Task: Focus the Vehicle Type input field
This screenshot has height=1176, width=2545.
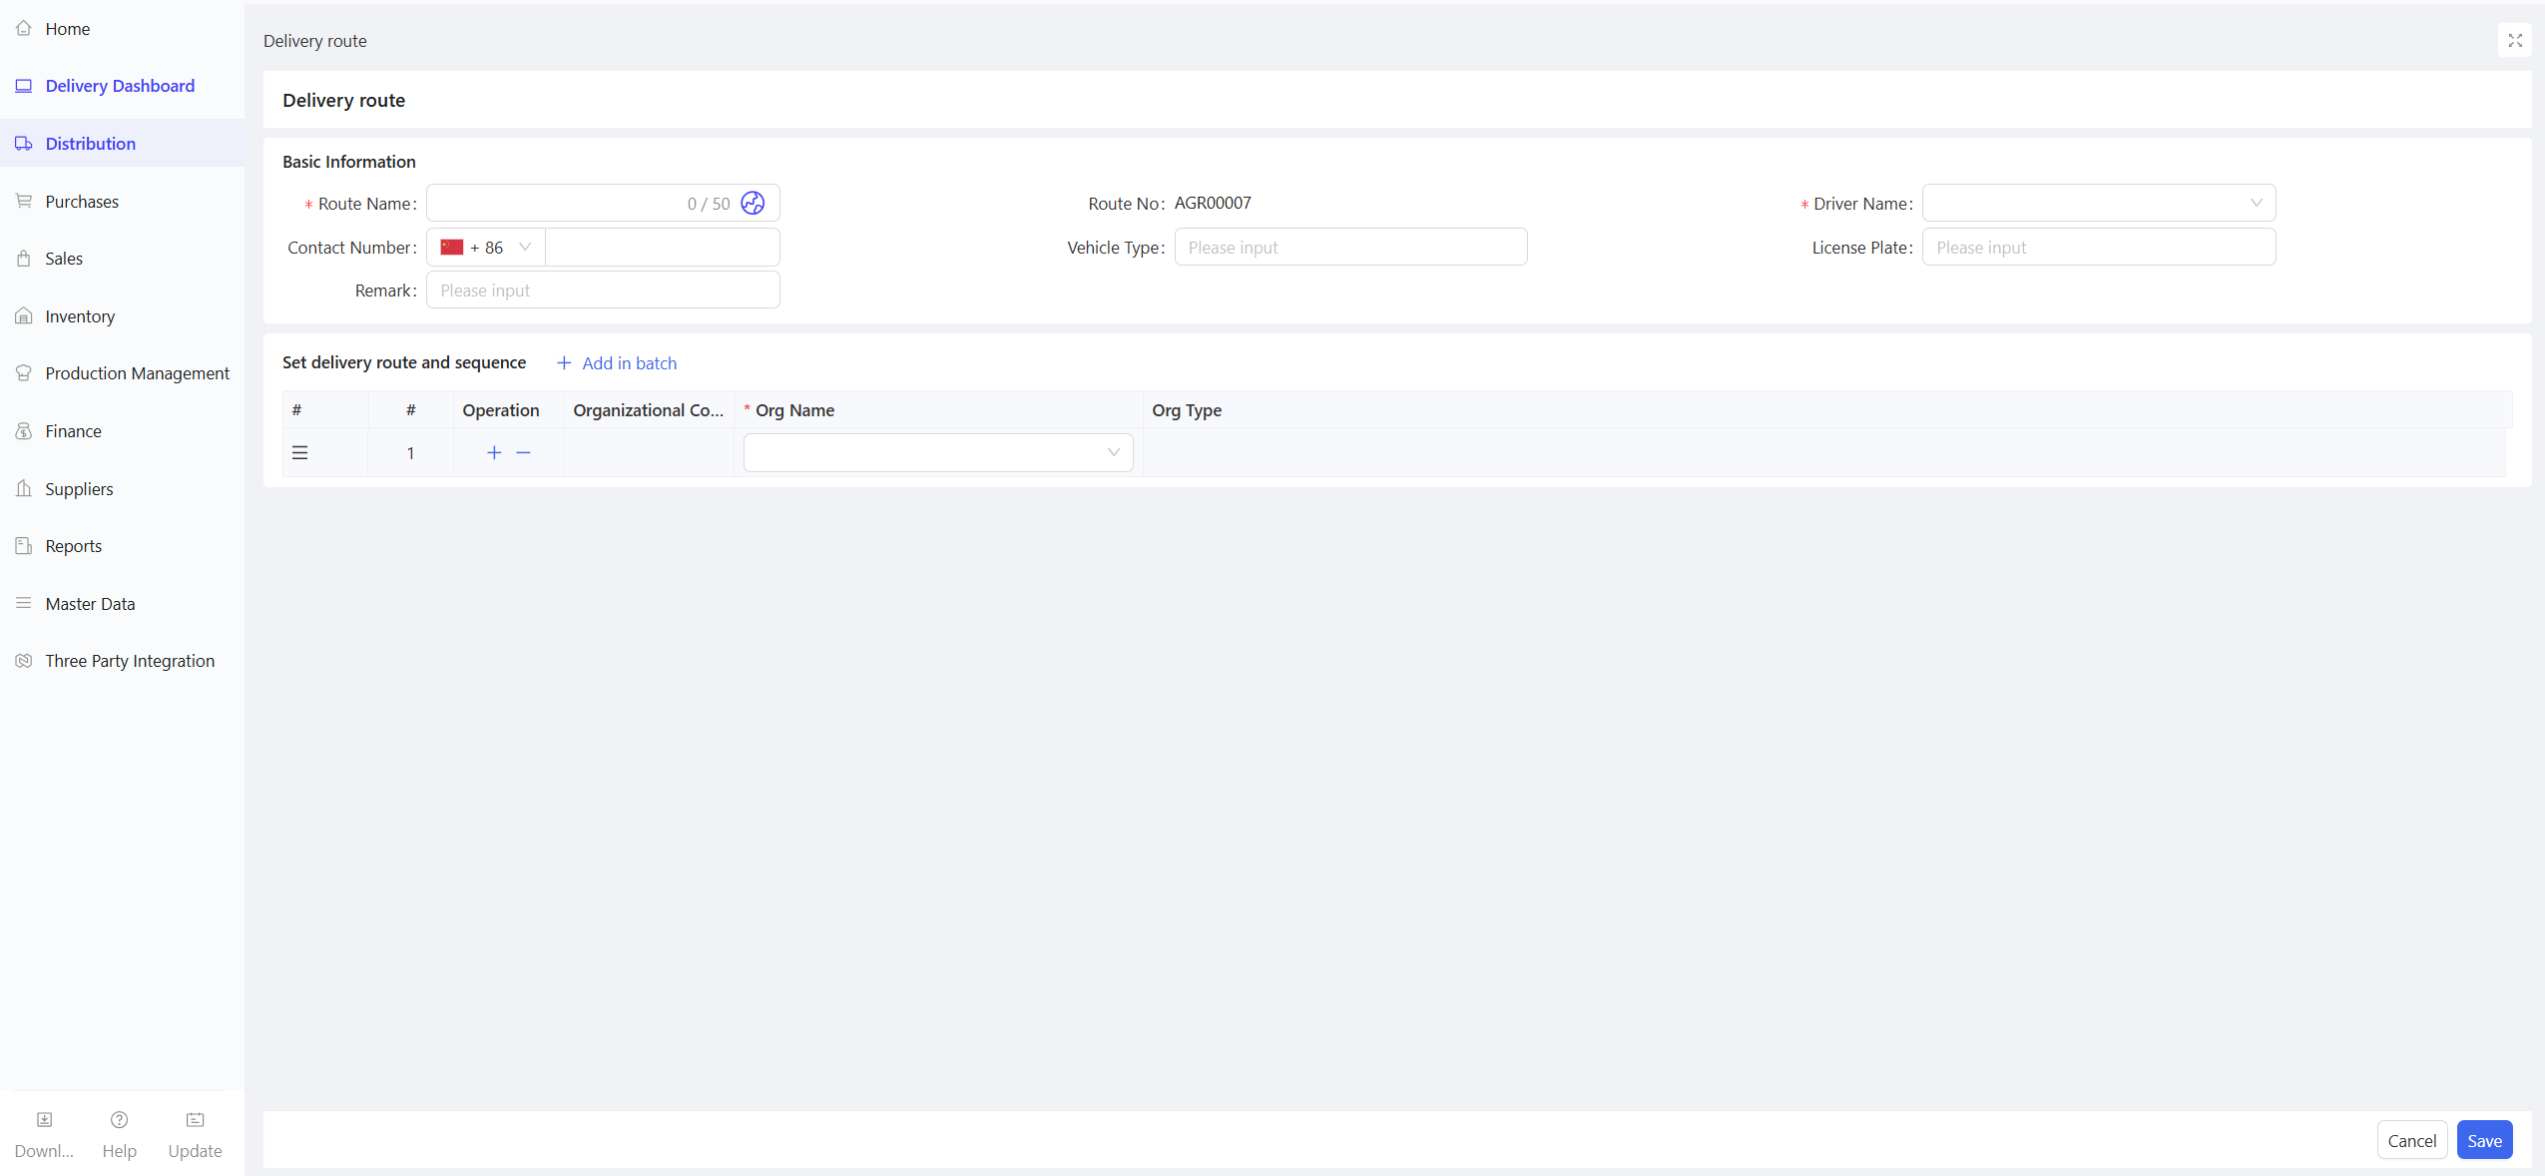Action: 1349,247
